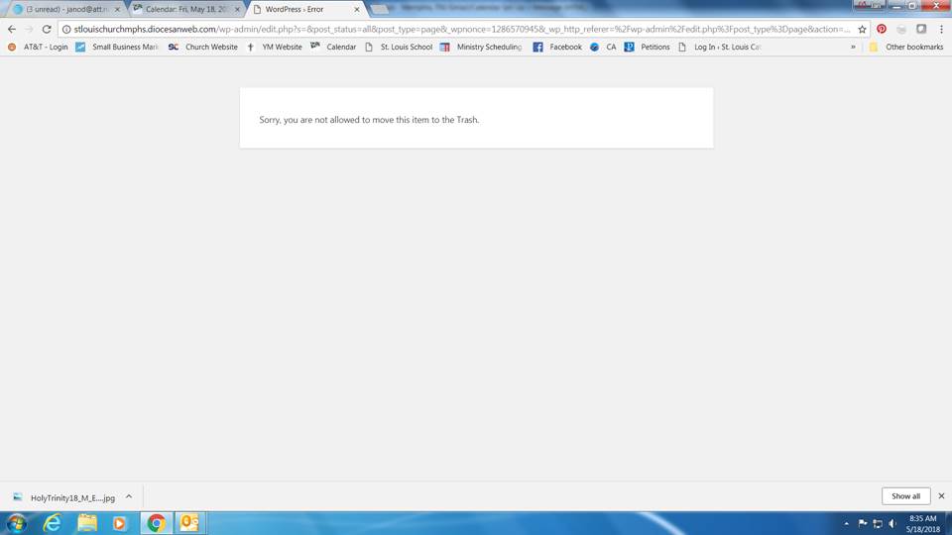
Task: Open options arrow for HolyTrinity18 download
Action: click(129, 496)
